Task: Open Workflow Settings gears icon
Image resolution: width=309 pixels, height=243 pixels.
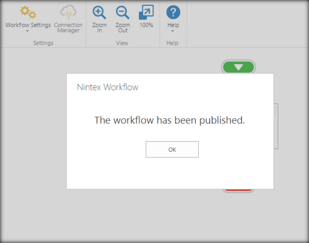Action: pos(28,13)
